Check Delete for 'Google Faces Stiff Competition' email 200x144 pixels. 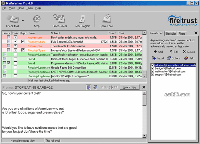click(x=15, y=67)
